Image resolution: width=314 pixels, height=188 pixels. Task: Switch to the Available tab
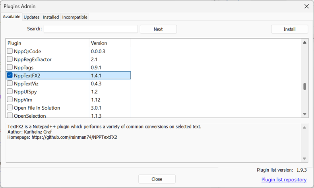(12, 17)
